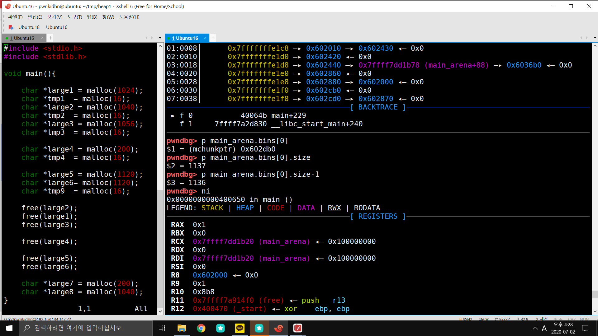Add a new tab in right pane

tap(213, 38)
